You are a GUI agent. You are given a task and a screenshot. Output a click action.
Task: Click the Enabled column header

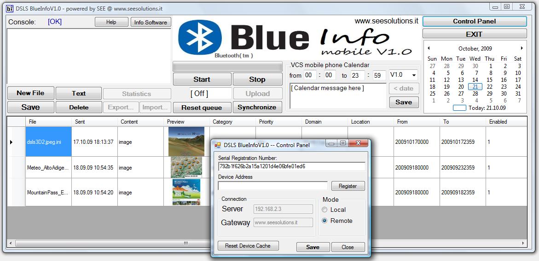(x=506, y=122)
